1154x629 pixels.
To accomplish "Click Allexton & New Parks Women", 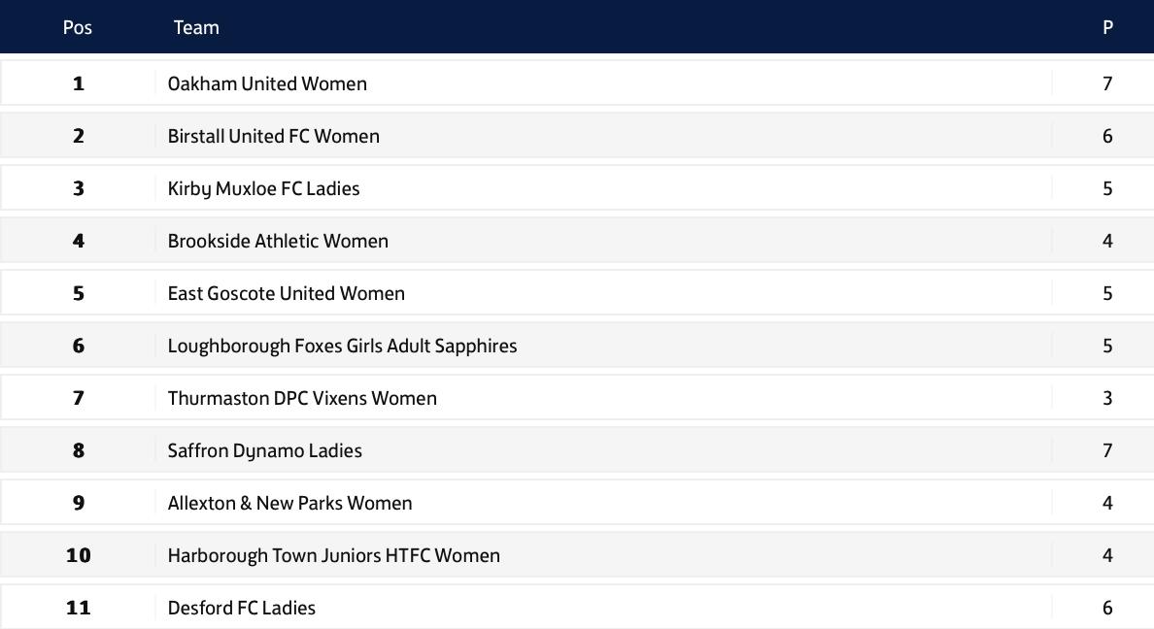I will 289,503.
